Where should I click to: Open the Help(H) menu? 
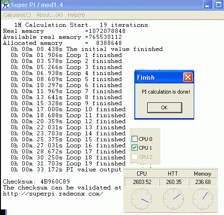[76, 15]
